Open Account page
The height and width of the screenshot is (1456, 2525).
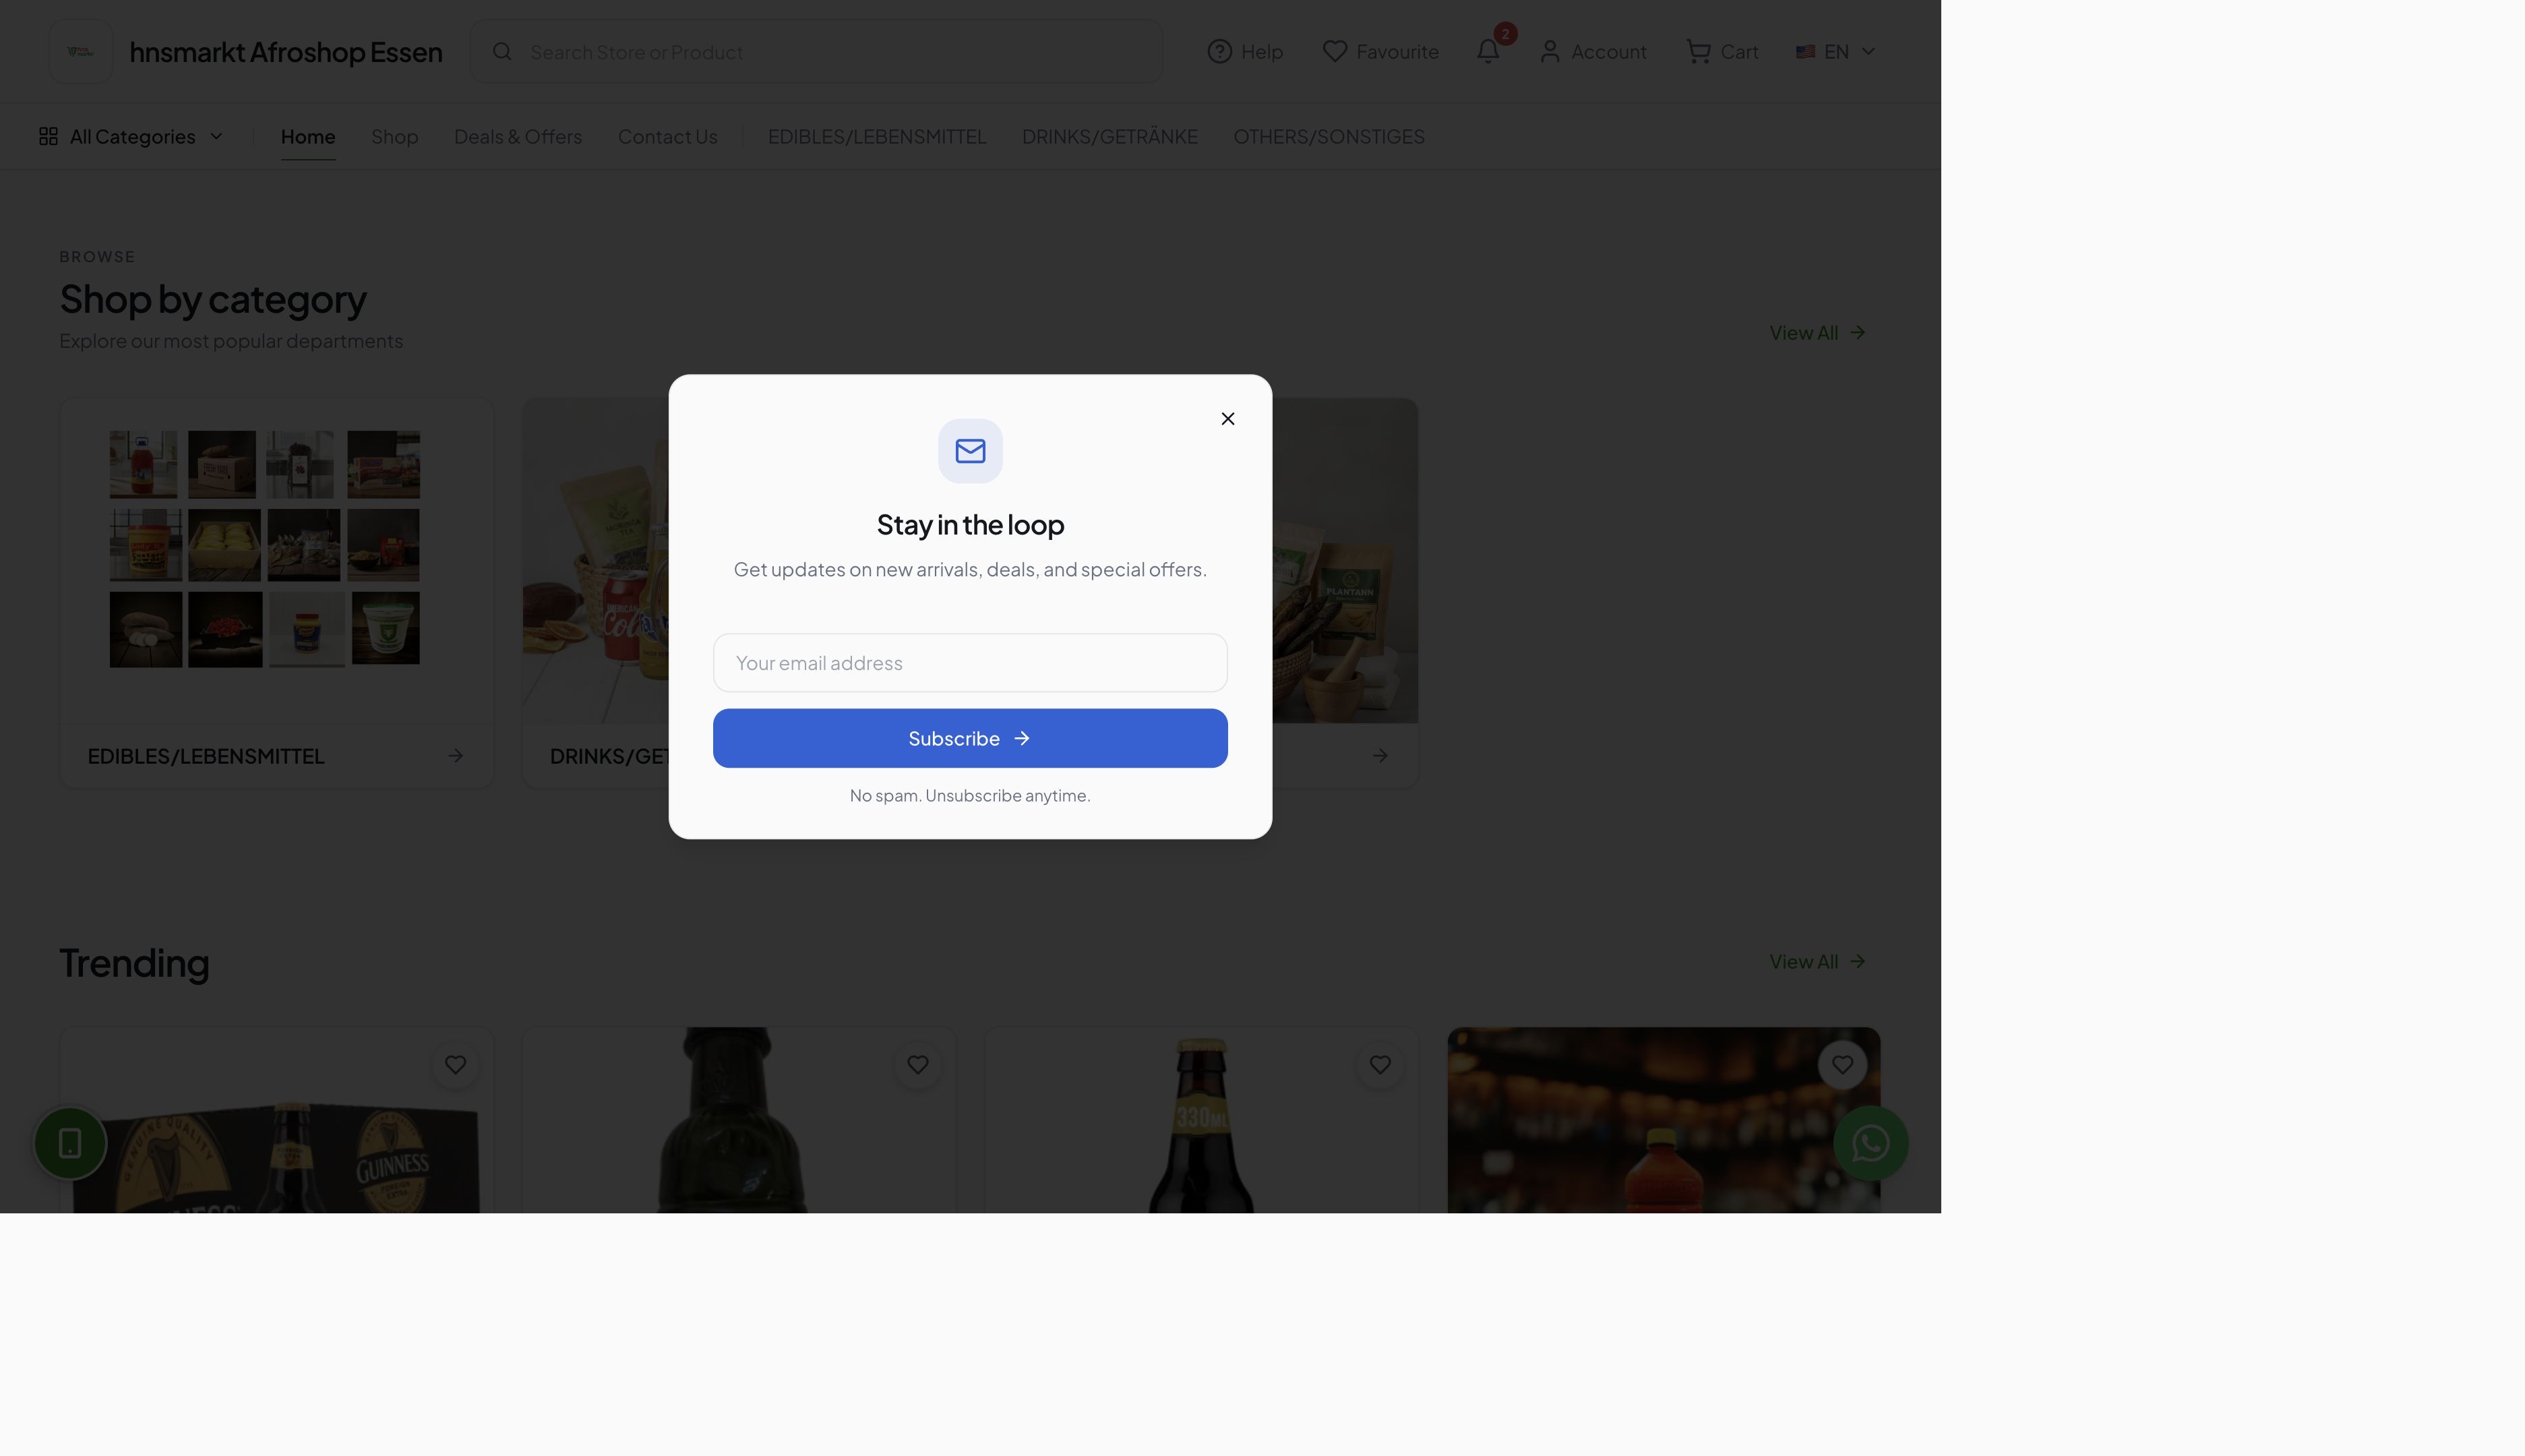point(1593,52)
